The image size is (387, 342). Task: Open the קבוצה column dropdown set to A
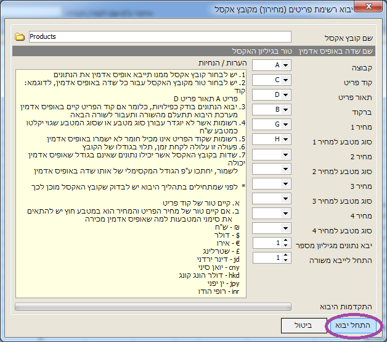[x=286, y=65]
